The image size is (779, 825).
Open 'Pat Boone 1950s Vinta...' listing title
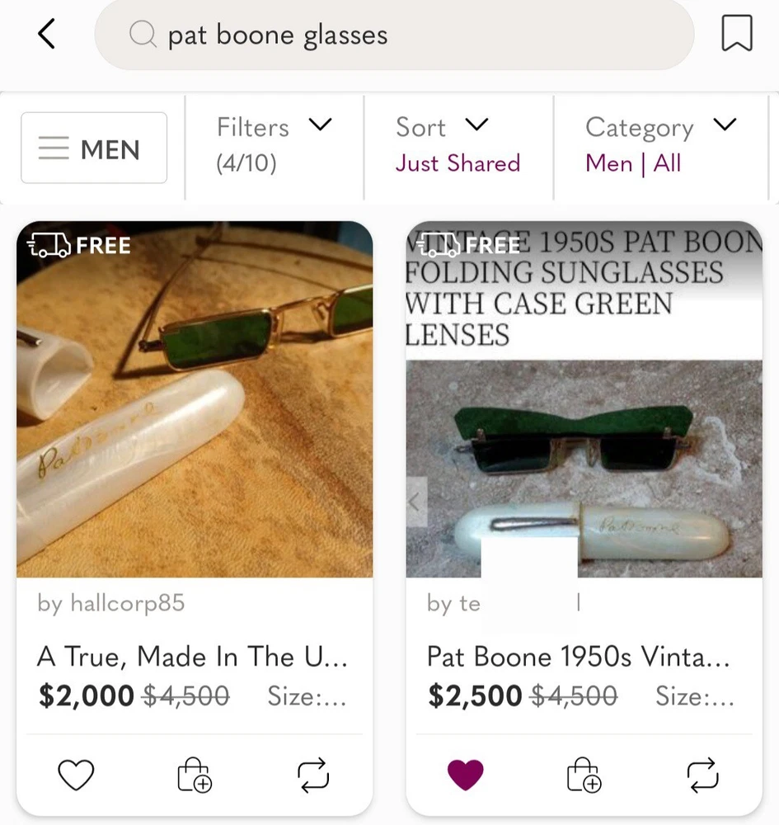[579, 657]
